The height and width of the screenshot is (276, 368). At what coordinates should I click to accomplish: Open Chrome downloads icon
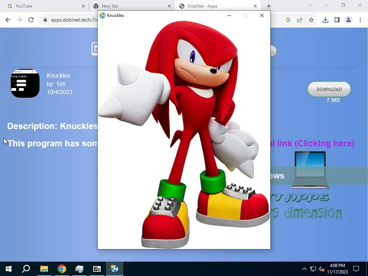point(326,20)
